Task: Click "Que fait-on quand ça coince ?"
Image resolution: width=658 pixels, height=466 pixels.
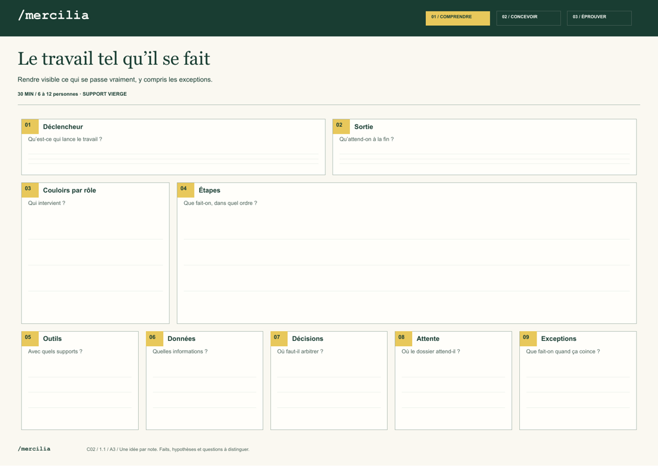Action: (563, 351)
